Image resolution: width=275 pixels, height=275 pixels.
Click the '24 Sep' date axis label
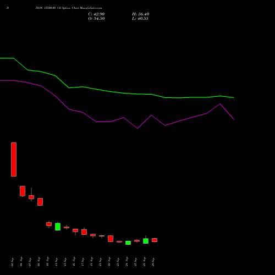[x=127, y=261]
